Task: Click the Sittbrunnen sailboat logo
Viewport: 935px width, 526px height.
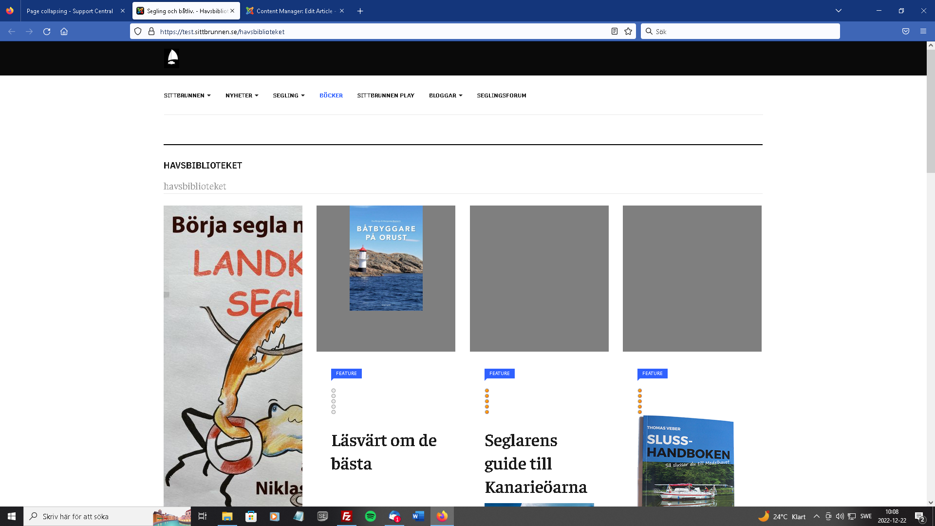Action: (x=172, y=58)
